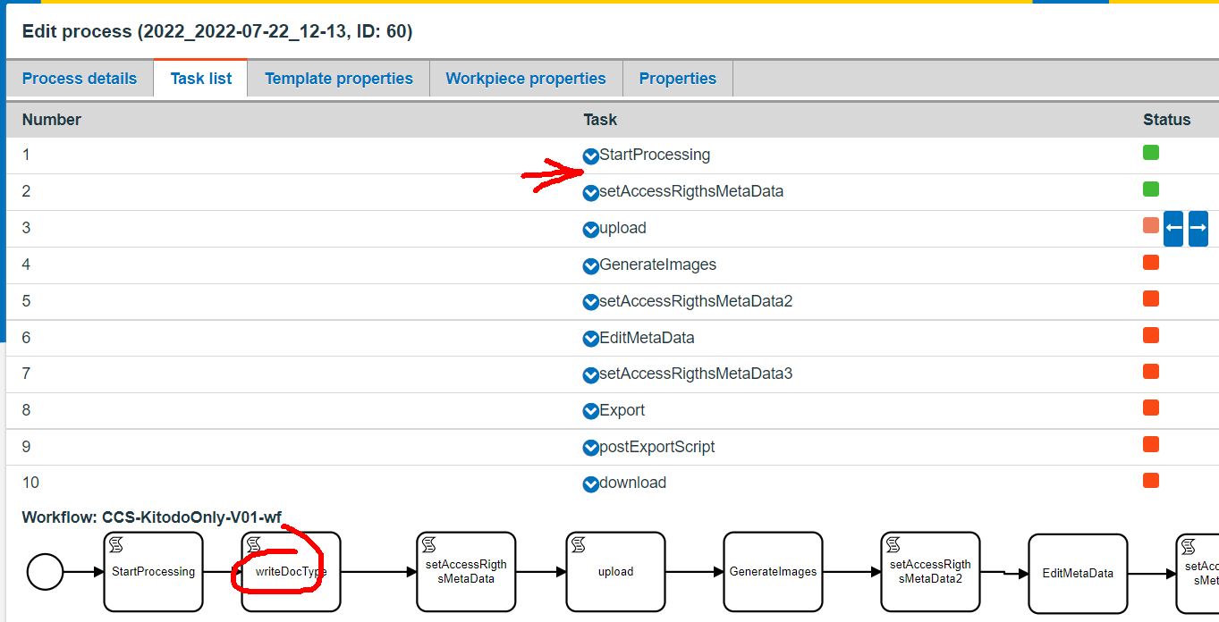The image size is (1219, 622).
Task: Switch to the Workpiece properties tab
Action: (x=525, y=78)
